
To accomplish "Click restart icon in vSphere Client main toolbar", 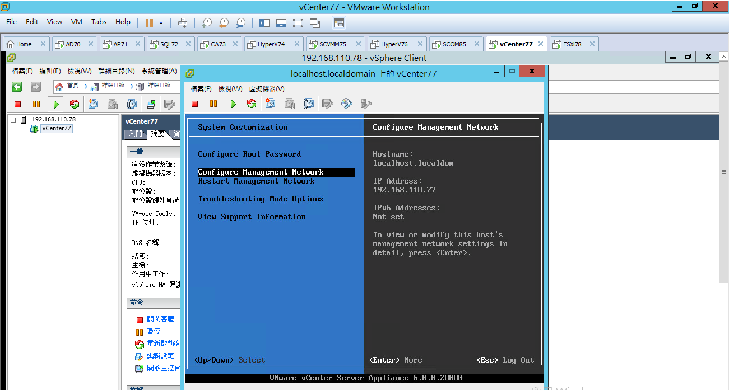I will click(74, 104).
